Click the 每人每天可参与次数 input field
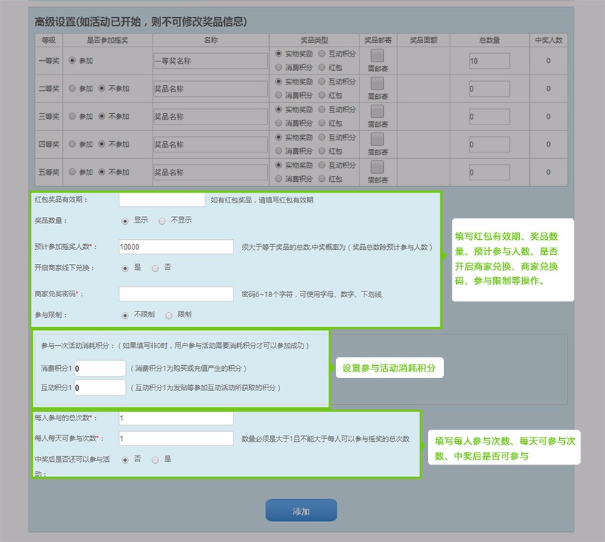Screen dimensions: 605x542 click(x=176, y=438)
